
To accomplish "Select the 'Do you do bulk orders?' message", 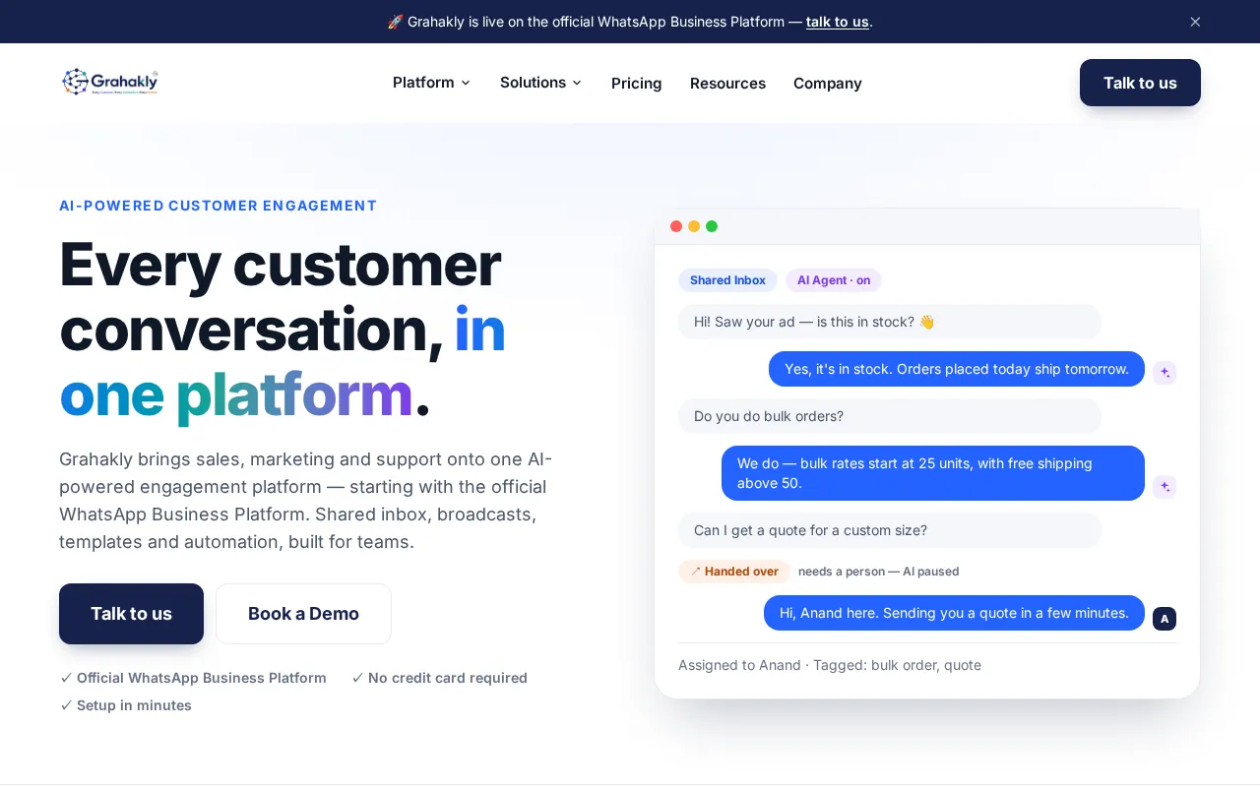I will [890, 416].
